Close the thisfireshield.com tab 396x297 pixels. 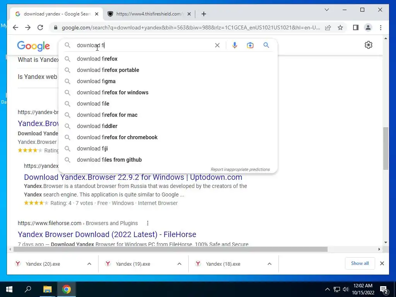(189, 14)
